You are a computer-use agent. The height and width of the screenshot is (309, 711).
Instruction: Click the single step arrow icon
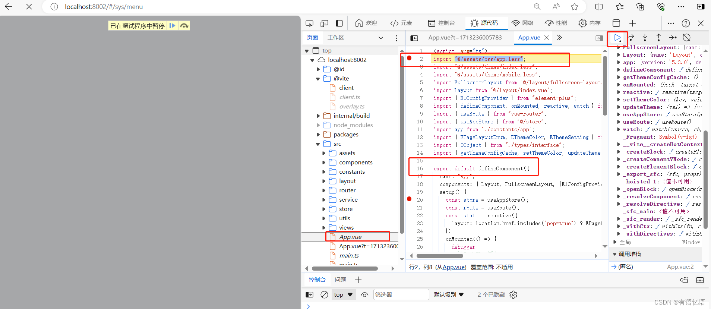point(673,38)
